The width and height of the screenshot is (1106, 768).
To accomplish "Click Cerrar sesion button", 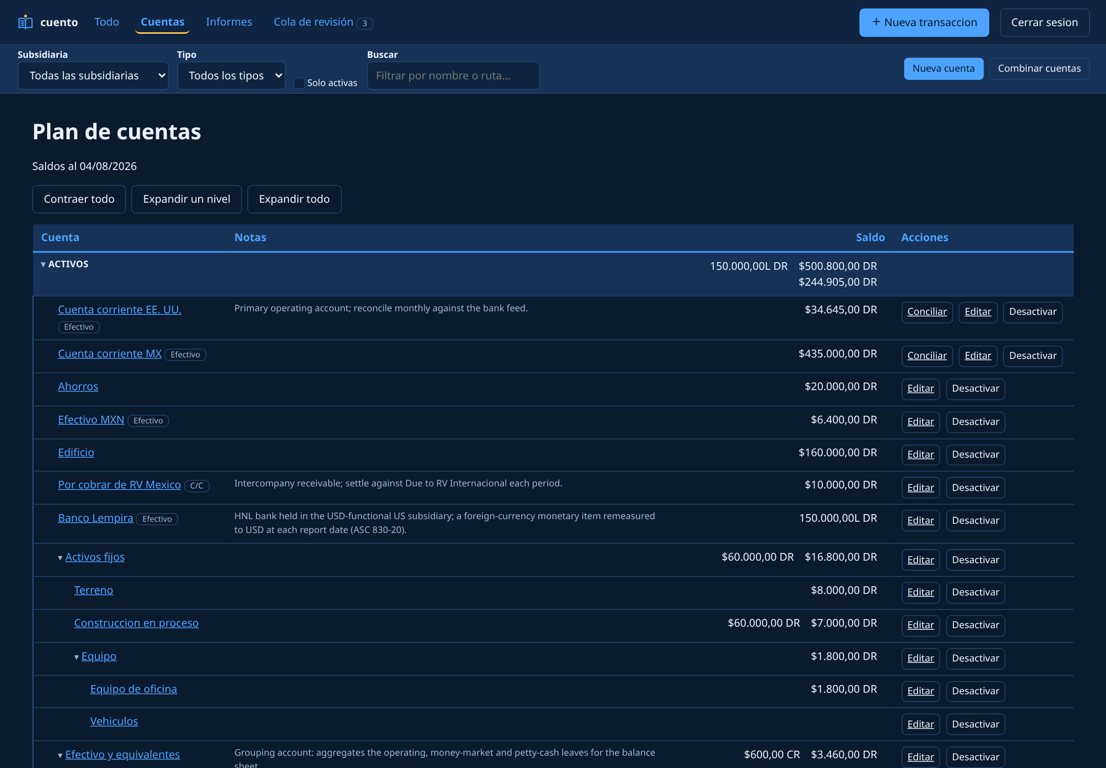I will (1044, 23).
